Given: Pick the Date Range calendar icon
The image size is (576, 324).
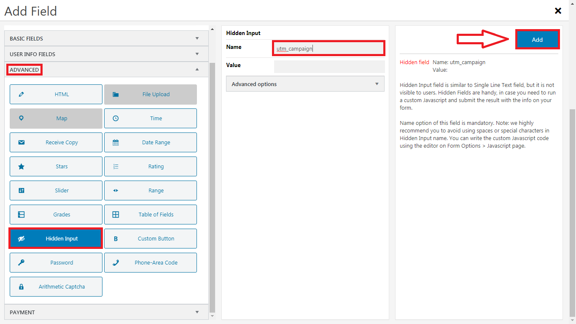Looking at the screenshot, I should tap(116, 143).
